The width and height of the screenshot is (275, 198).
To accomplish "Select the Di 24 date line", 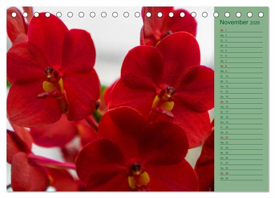I will [241, 148].
